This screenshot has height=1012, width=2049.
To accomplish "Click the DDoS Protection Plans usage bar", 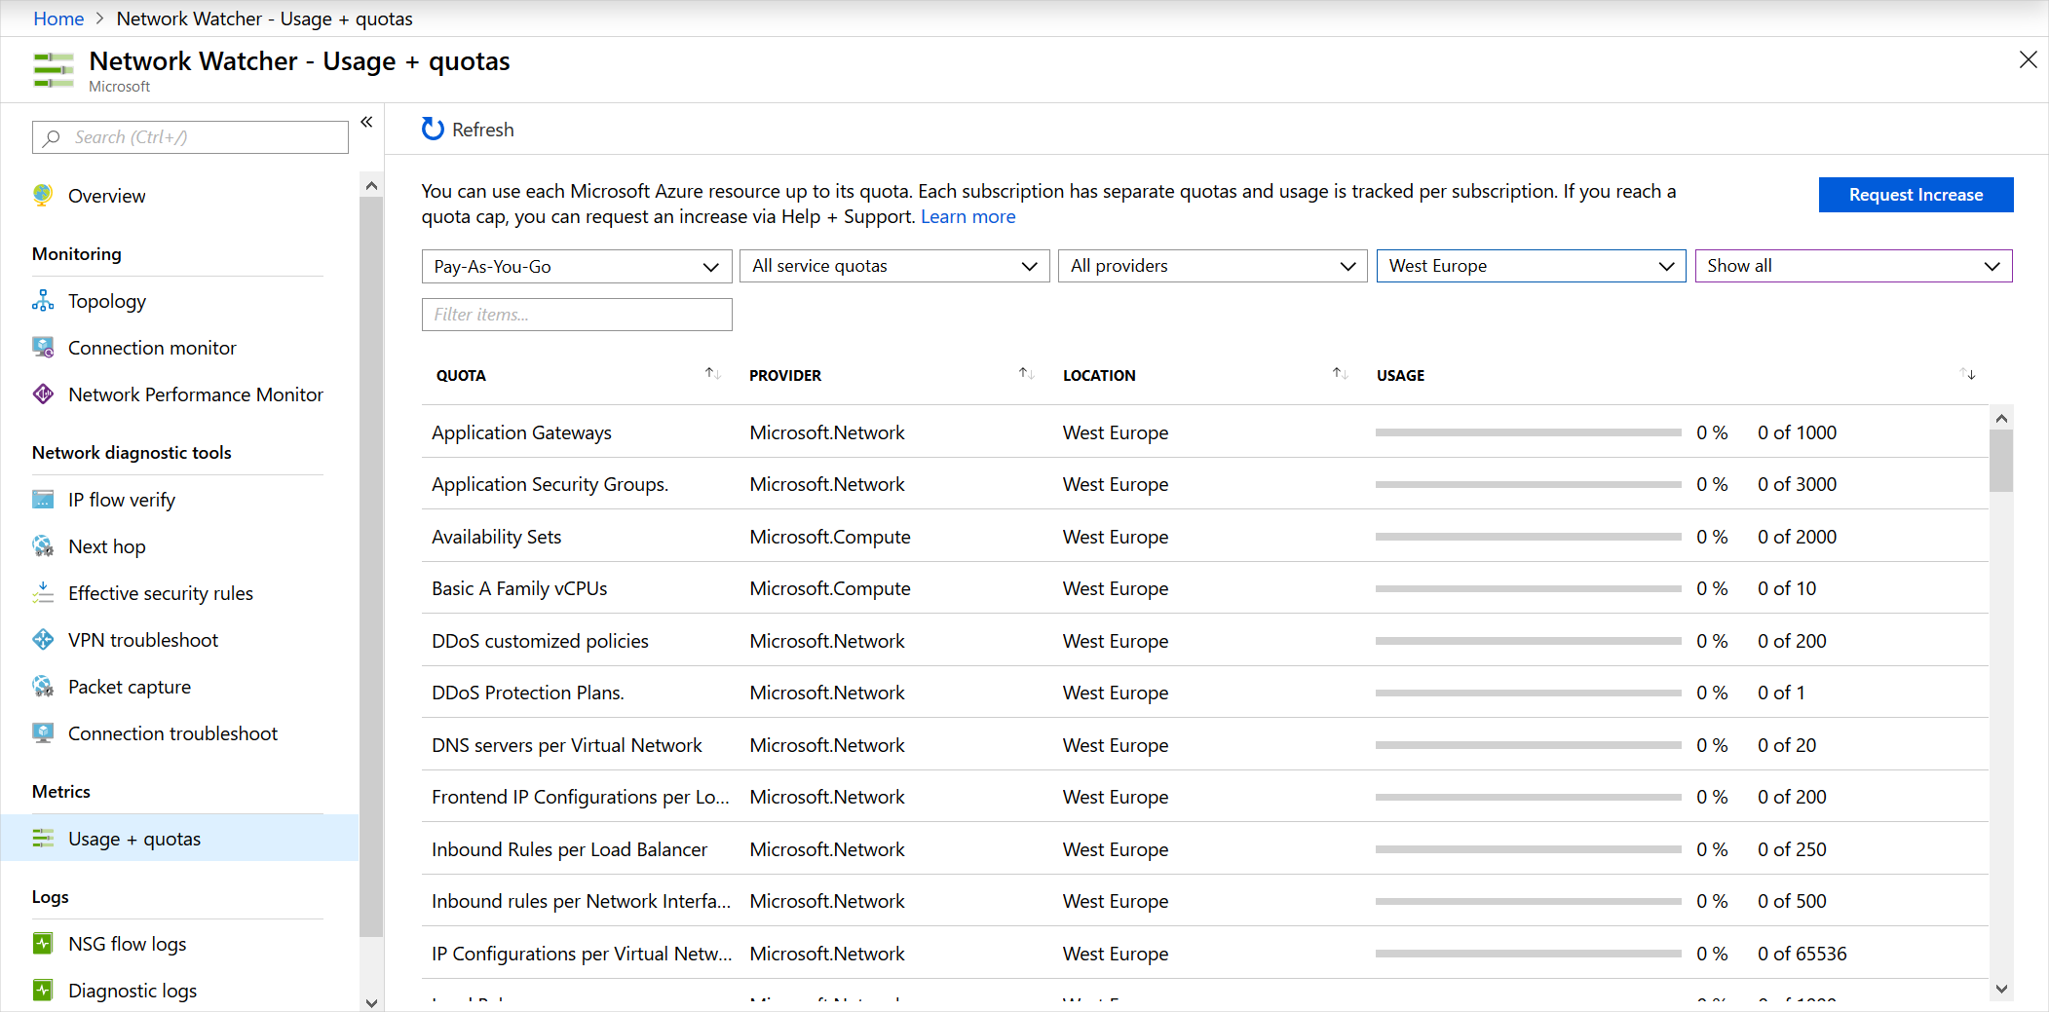I will coord(1528,693).
